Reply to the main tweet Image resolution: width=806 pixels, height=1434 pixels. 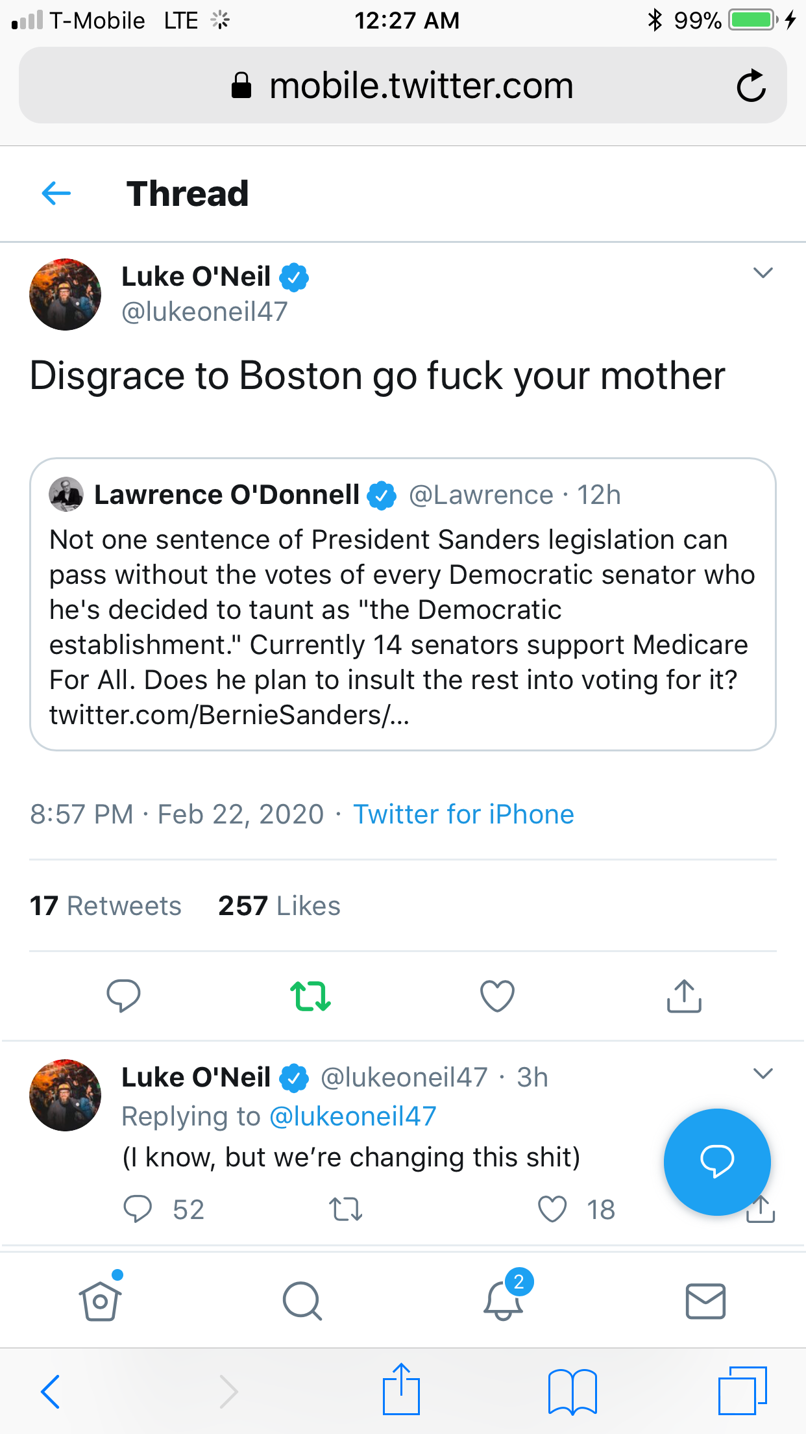123,995
